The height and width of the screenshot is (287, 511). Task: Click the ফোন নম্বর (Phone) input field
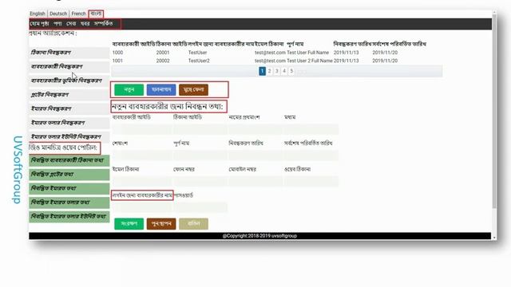[x=200, y=181]
